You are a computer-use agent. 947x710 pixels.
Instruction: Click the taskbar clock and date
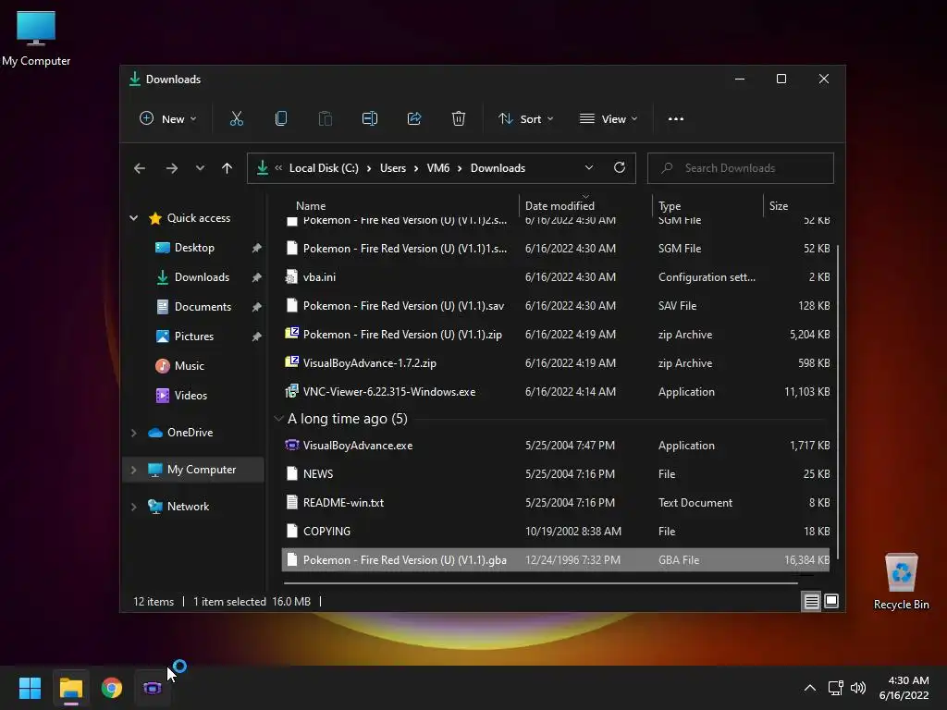coord(904,688)
